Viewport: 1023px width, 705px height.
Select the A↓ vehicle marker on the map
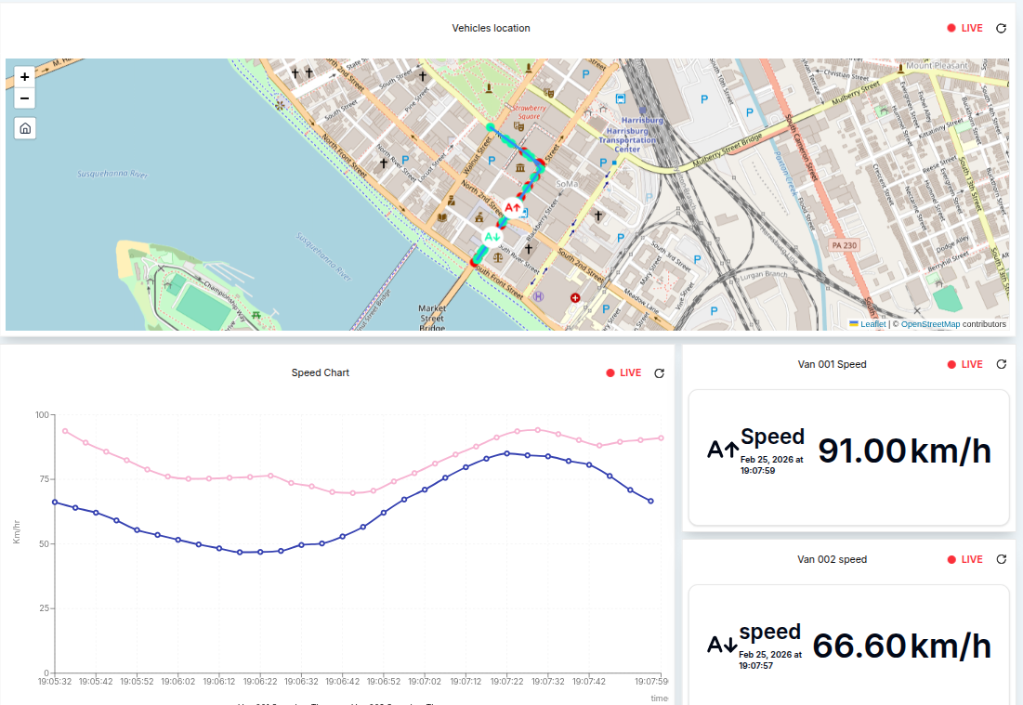(x=492, y=239)
